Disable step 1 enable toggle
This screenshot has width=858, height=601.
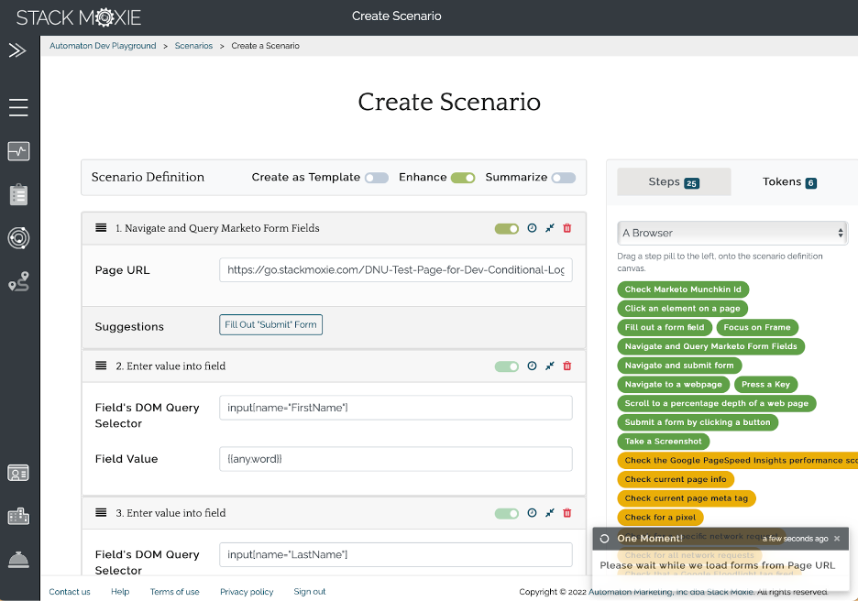507,229
